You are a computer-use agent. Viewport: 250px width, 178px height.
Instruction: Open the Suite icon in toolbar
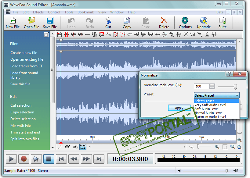point(222,20)
